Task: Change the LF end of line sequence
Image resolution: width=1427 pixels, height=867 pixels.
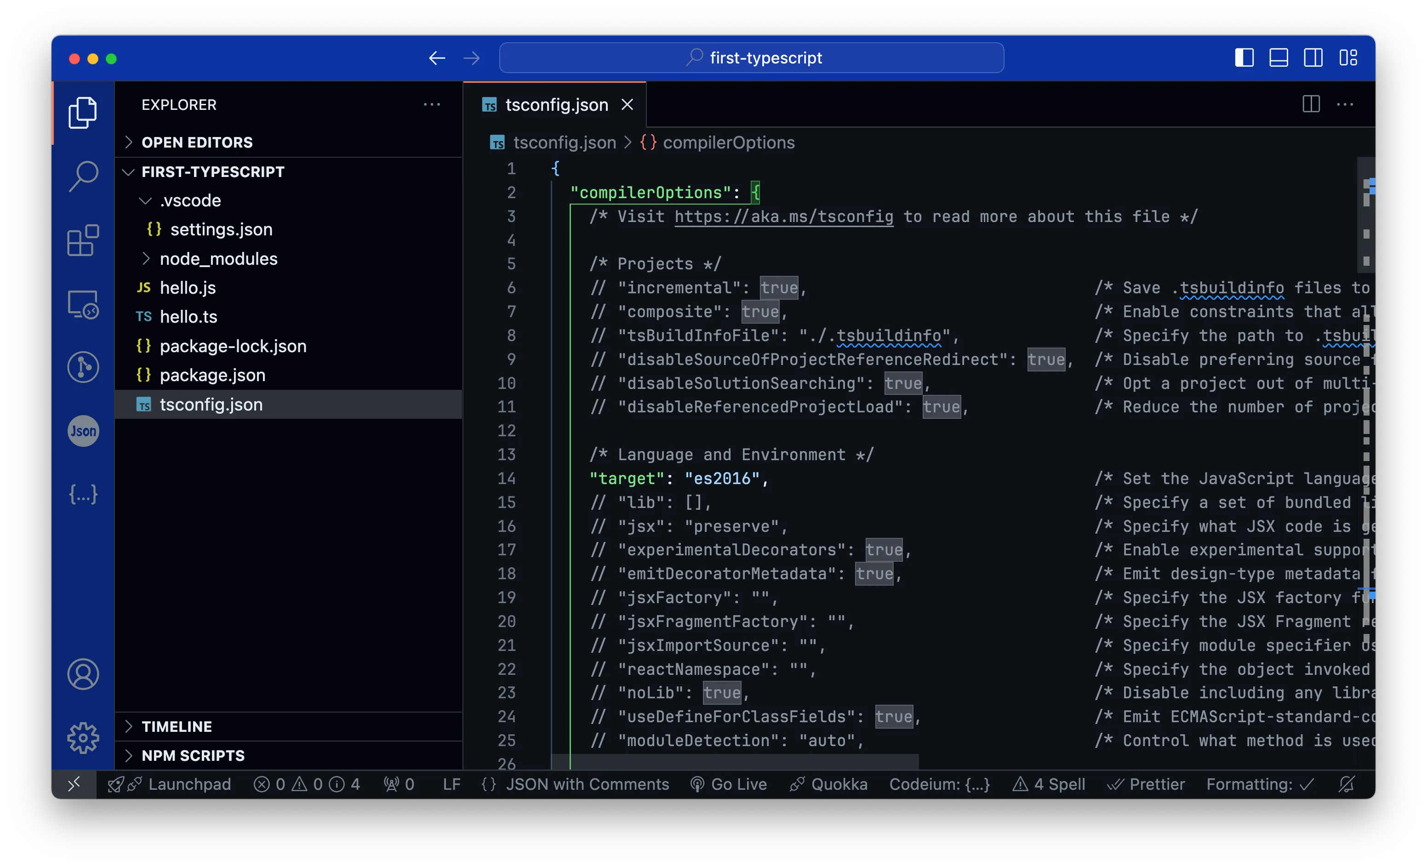Action: 451,784
